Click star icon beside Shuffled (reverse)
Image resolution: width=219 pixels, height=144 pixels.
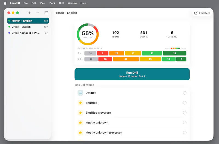click(x=80, y=113)
